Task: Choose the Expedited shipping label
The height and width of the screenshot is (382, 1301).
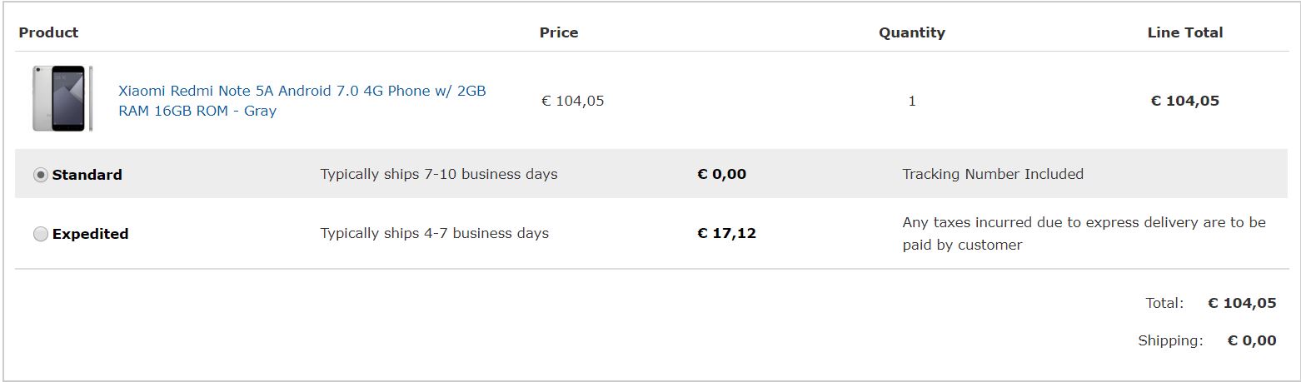Action: coord(90,234)
